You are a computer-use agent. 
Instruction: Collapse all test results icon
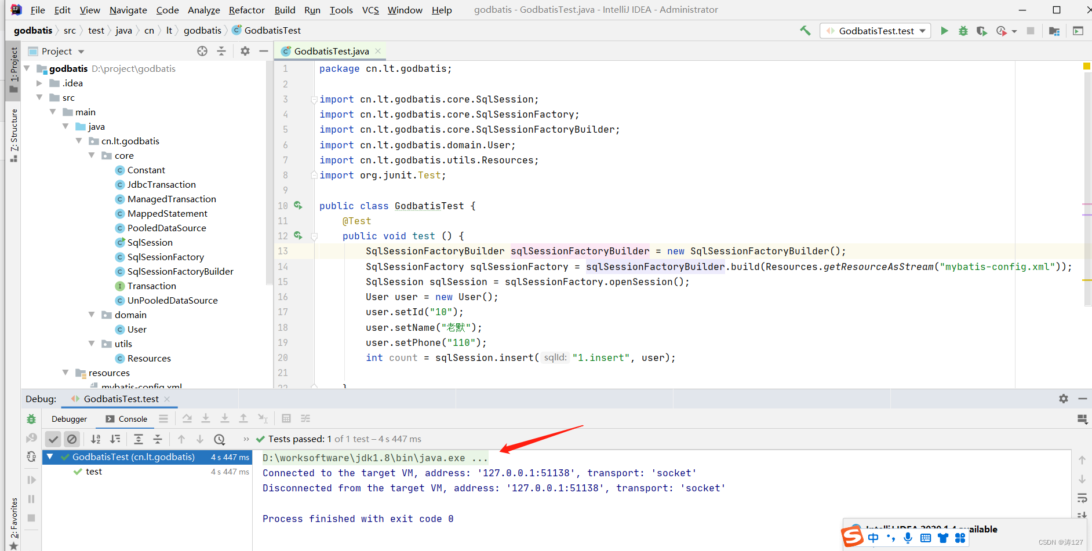pyautogui.click(x=158, y=439)
